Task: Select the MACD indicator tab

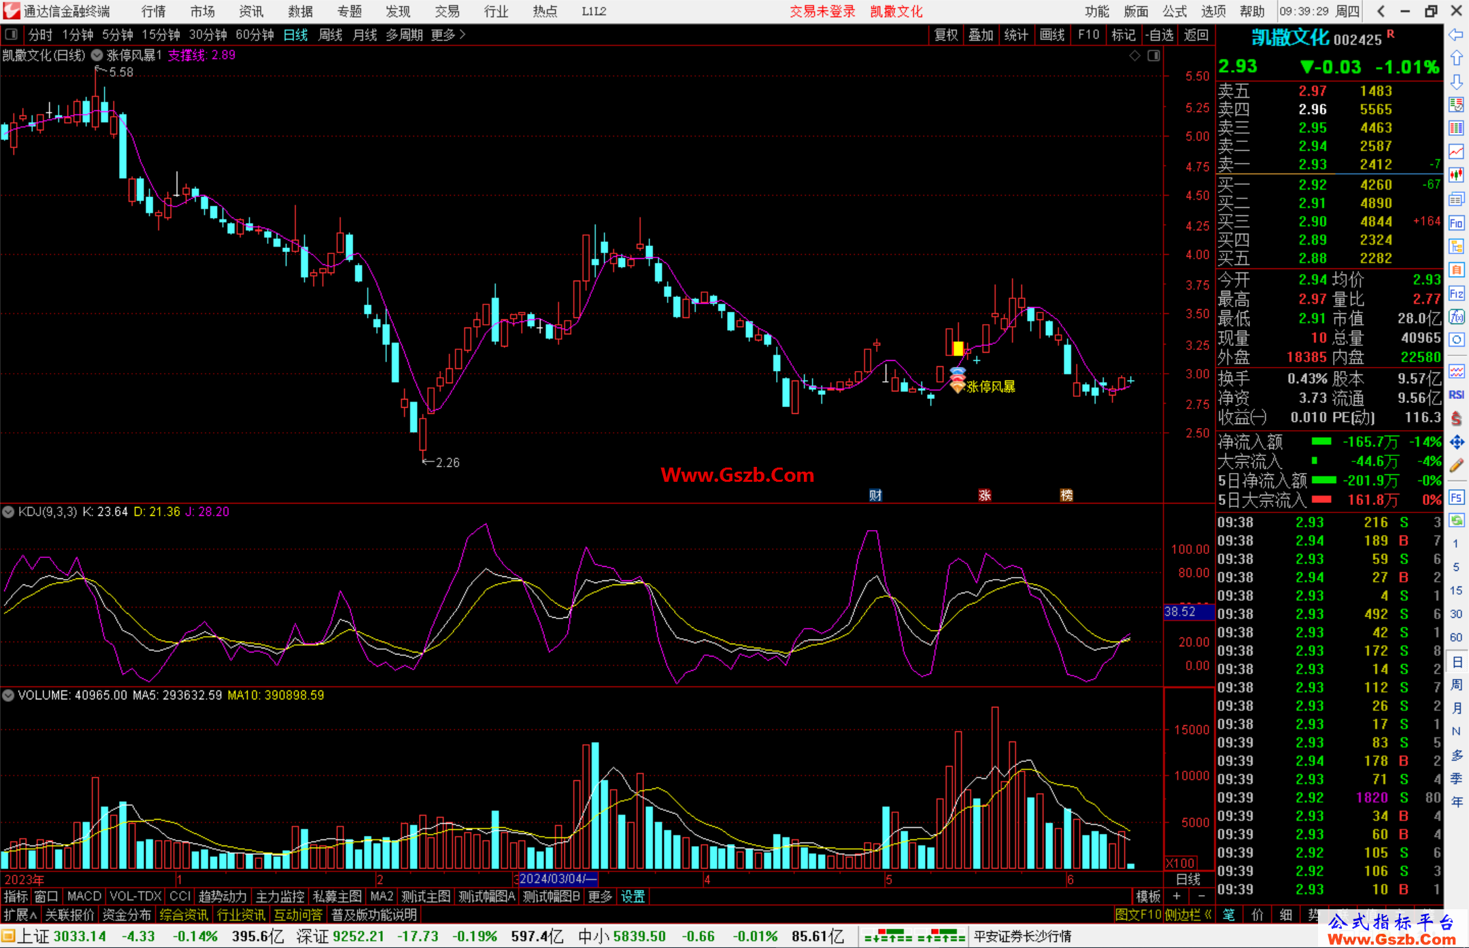Action: [84, 896]
